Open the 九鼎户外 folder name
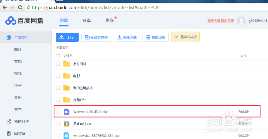The height and width of the screenshot is (139, 268). coord(80,100)
